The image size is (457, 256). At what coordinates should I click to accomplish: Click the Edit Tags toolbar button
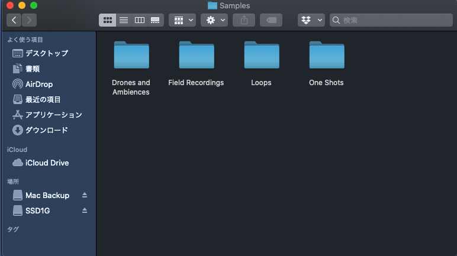(x=271, y=20)
